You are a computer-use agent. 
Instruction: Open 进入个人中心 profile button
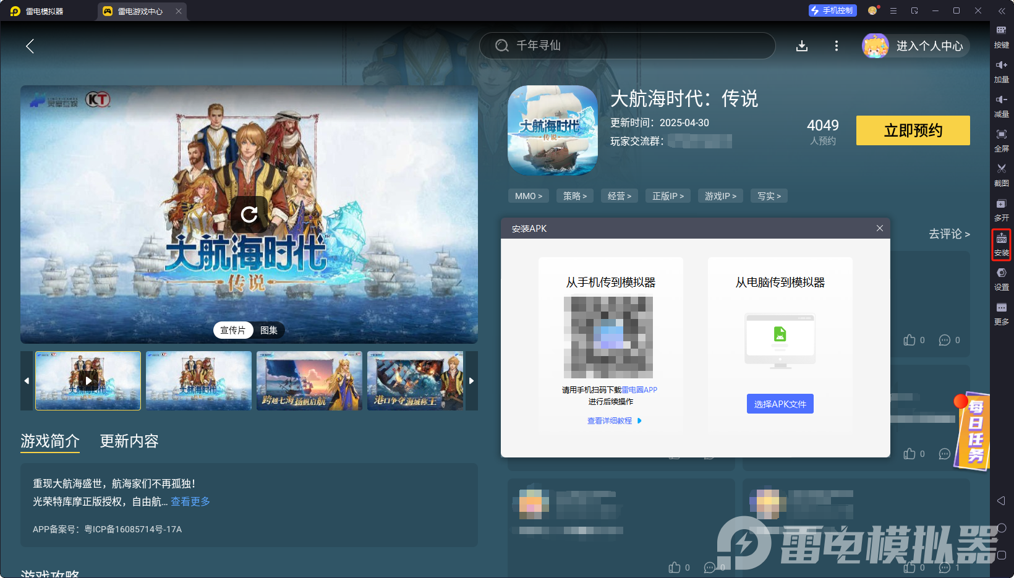[x=916, y=46]
